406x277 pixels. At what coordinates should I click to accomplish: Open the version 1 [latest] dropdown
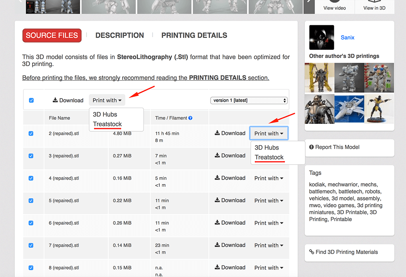pos(249,101)
